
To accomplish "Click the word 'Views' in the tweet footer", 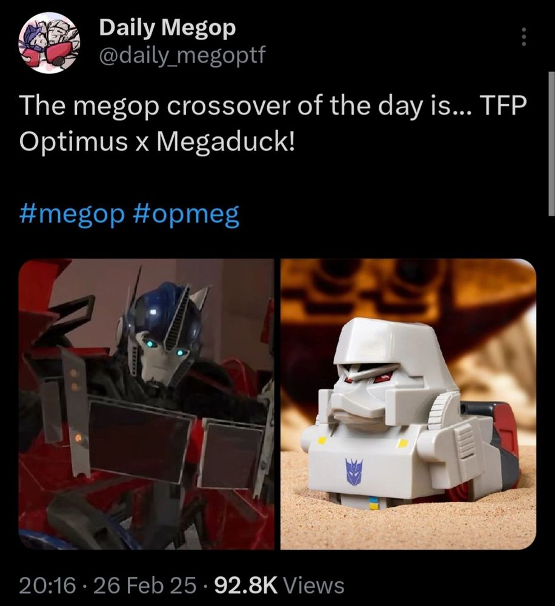I will pos(314,585).
